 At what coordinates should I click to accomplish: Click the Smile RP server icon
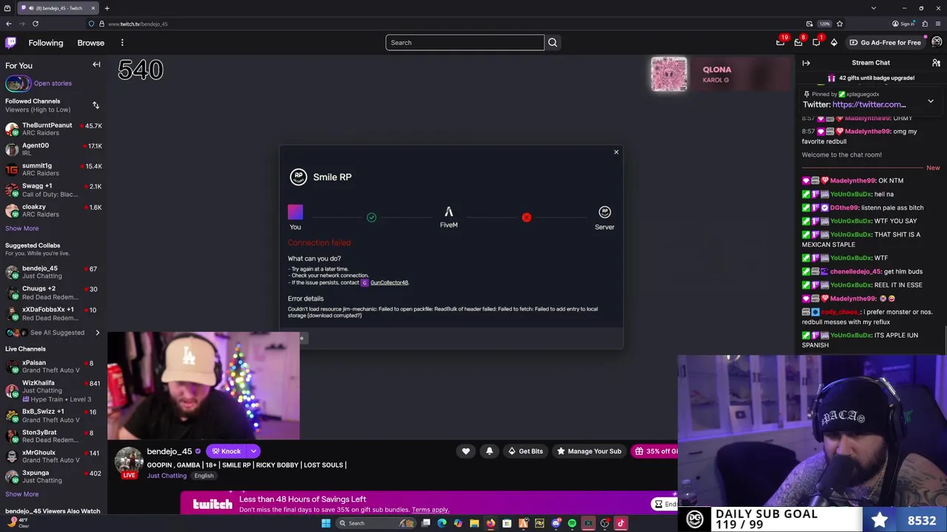pos(604,212)
